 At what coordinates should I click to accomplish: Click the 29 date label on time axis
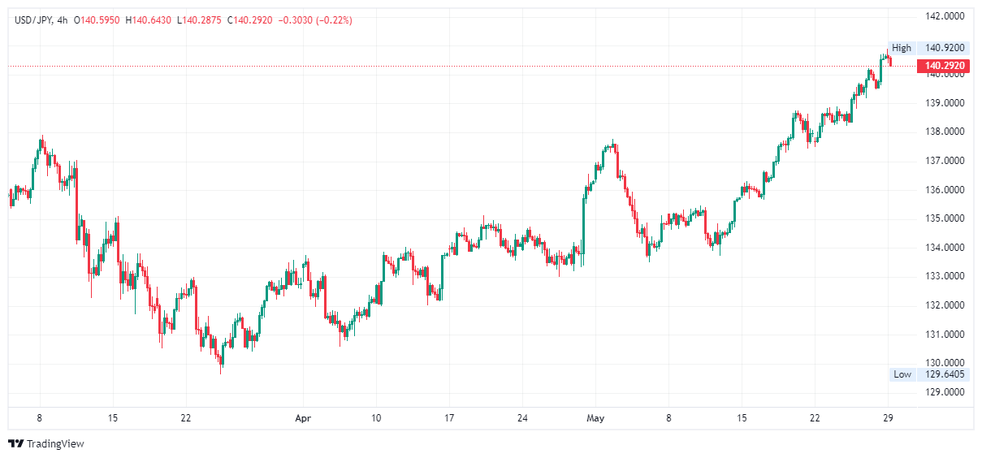(888, 418)
